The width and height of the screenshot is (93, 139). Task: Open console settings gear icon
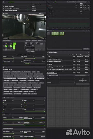pos(87,31)
